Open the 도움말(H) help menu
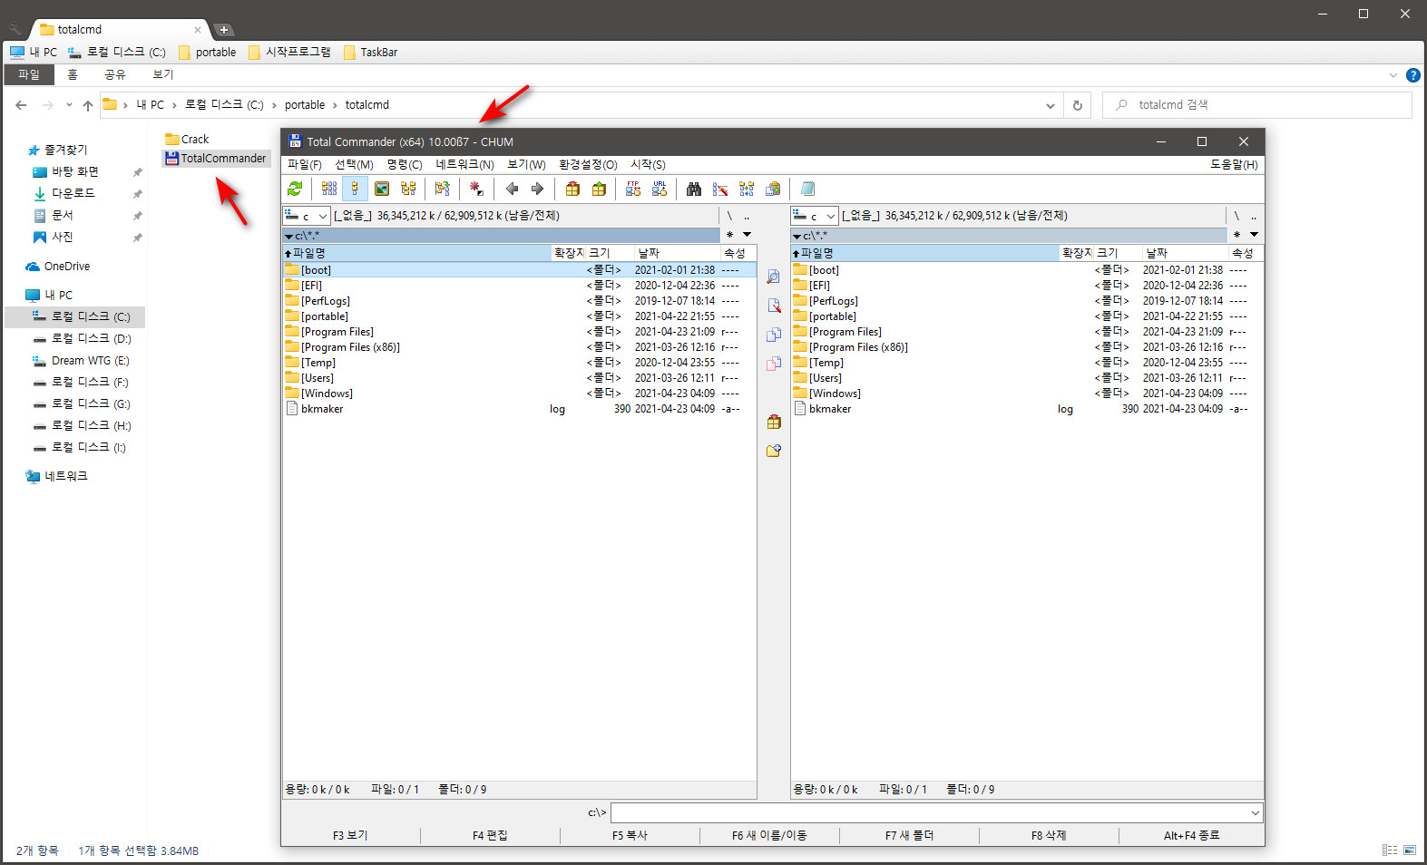 tap(1234, 165)
